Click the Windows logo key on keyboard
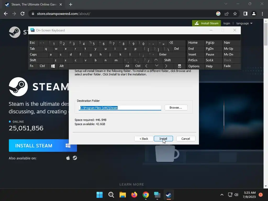This screenshot has height=201, width=268. point(53,66)
